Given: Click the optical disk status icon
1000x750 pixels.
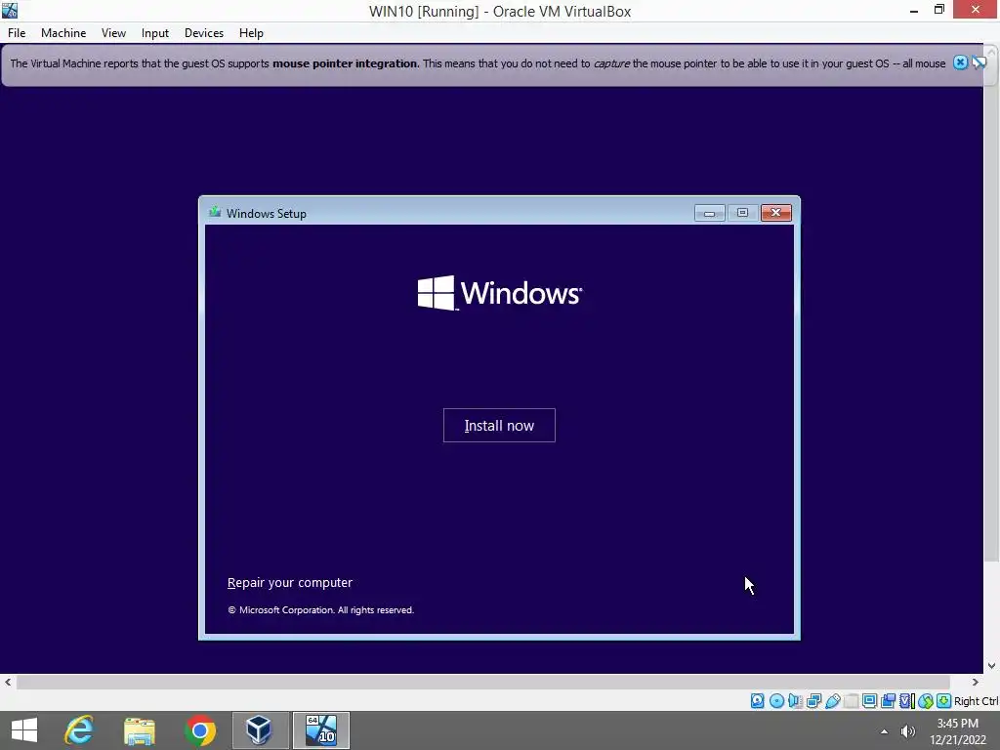Looking at the screenshot, I should coord(776,701).
